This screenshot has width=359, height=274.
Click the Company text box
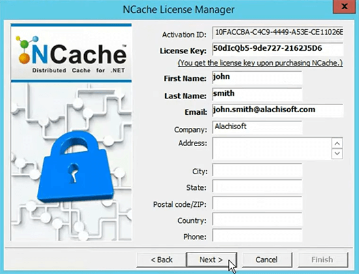click(x=257, y=127)
